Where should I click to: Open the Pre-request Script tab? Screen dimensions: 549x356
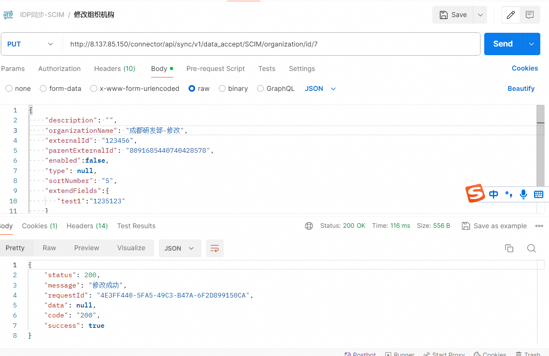pyautogui.click(x=216, y=68)
